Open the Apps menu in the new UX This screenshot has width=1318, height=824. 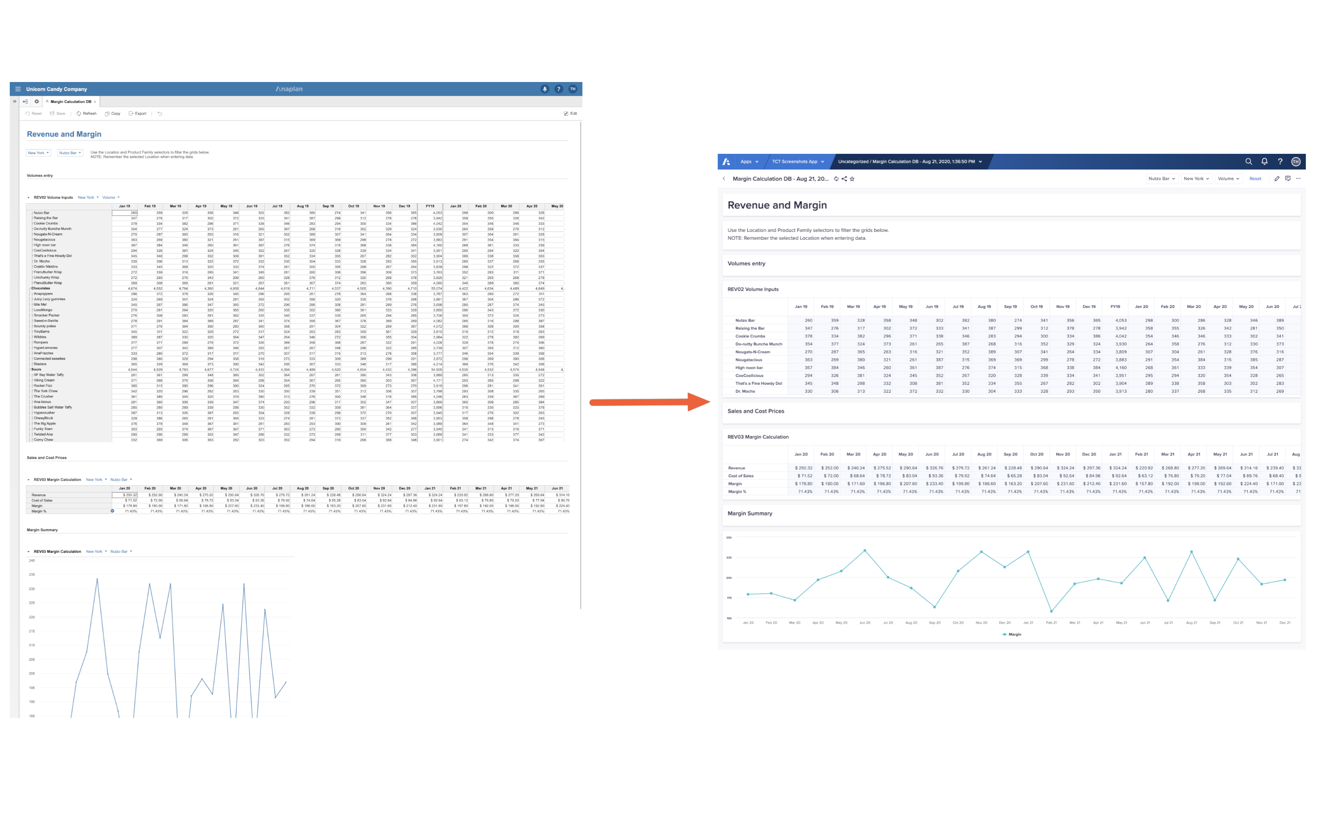click(749, 161)
